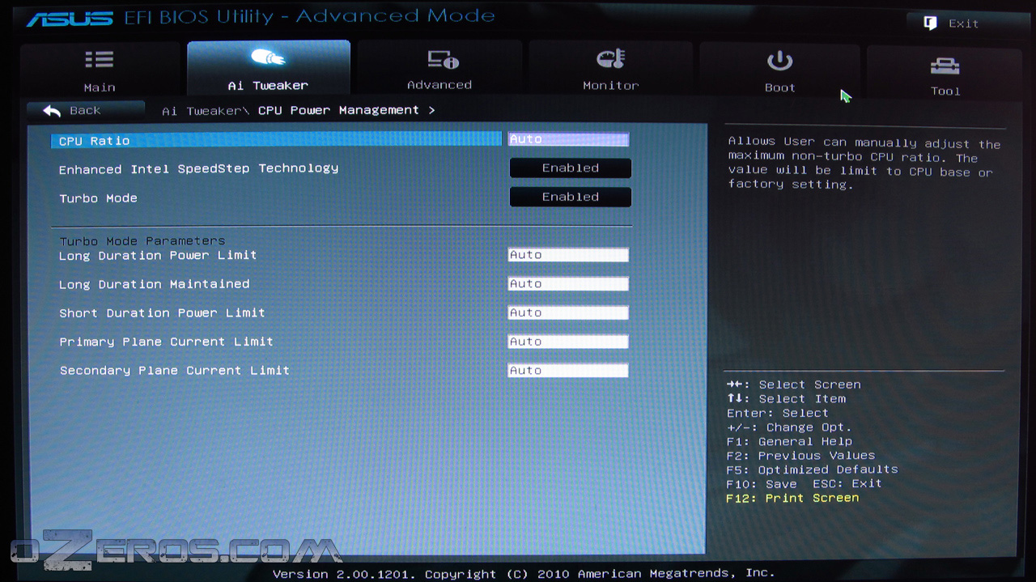The height and width of the screenshot is (582, 1036).
Task: Open the Main tab list icon
Action: click(x=100, y=60)
